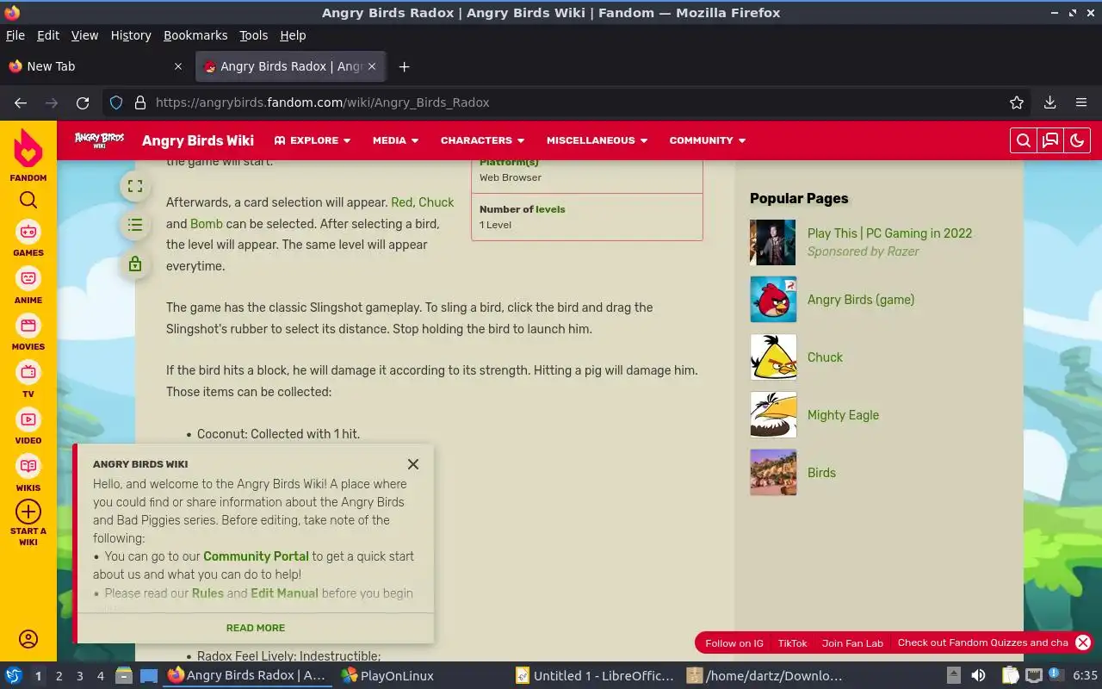This screenshot has width=1102, height=689.
Task: Open the Firefox downloads icon
Action: coord(1049,102)
